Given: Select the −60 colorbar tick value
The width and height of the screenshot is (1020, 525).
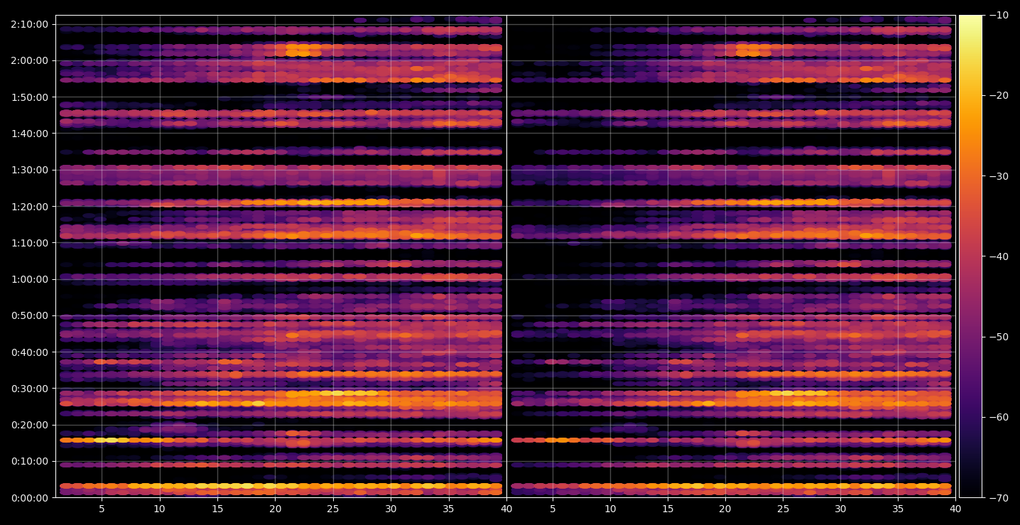Looking at the screenshot, I should pos(998,417).
